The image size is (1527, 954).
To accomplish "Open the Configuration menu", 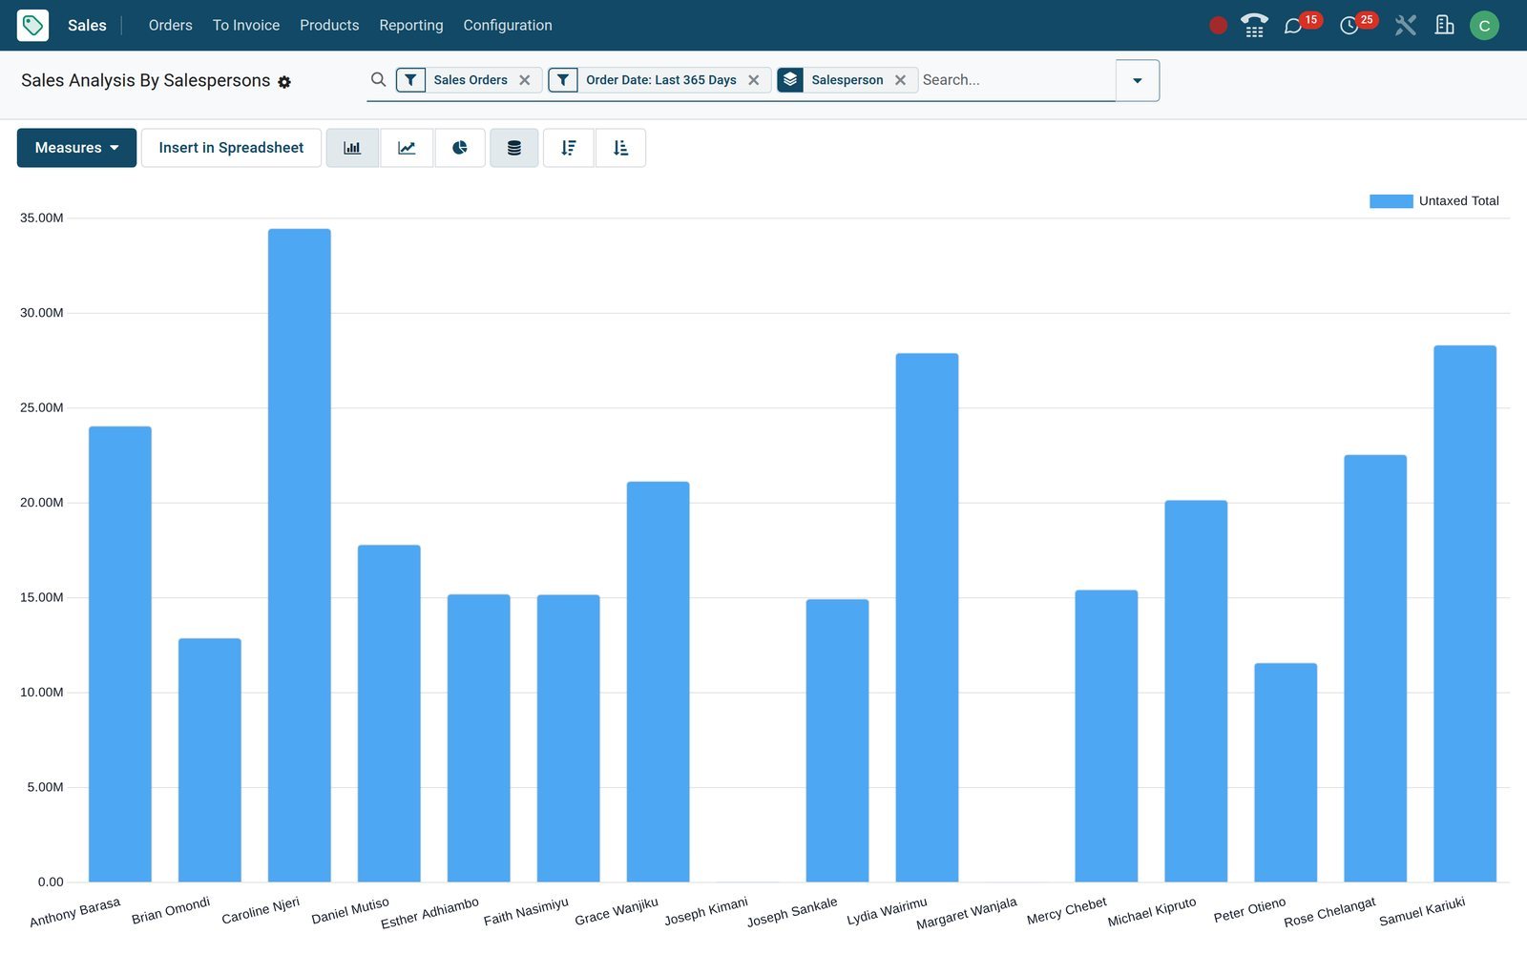I will click(x=508, y=26).
